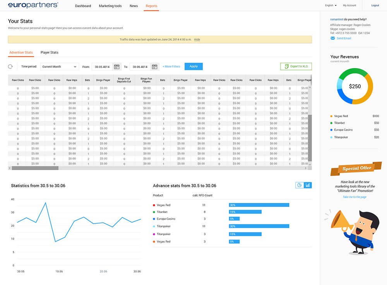This screenshot has width=387, height=285.
Task: Click the From date input field
Action: pos(101,67)
